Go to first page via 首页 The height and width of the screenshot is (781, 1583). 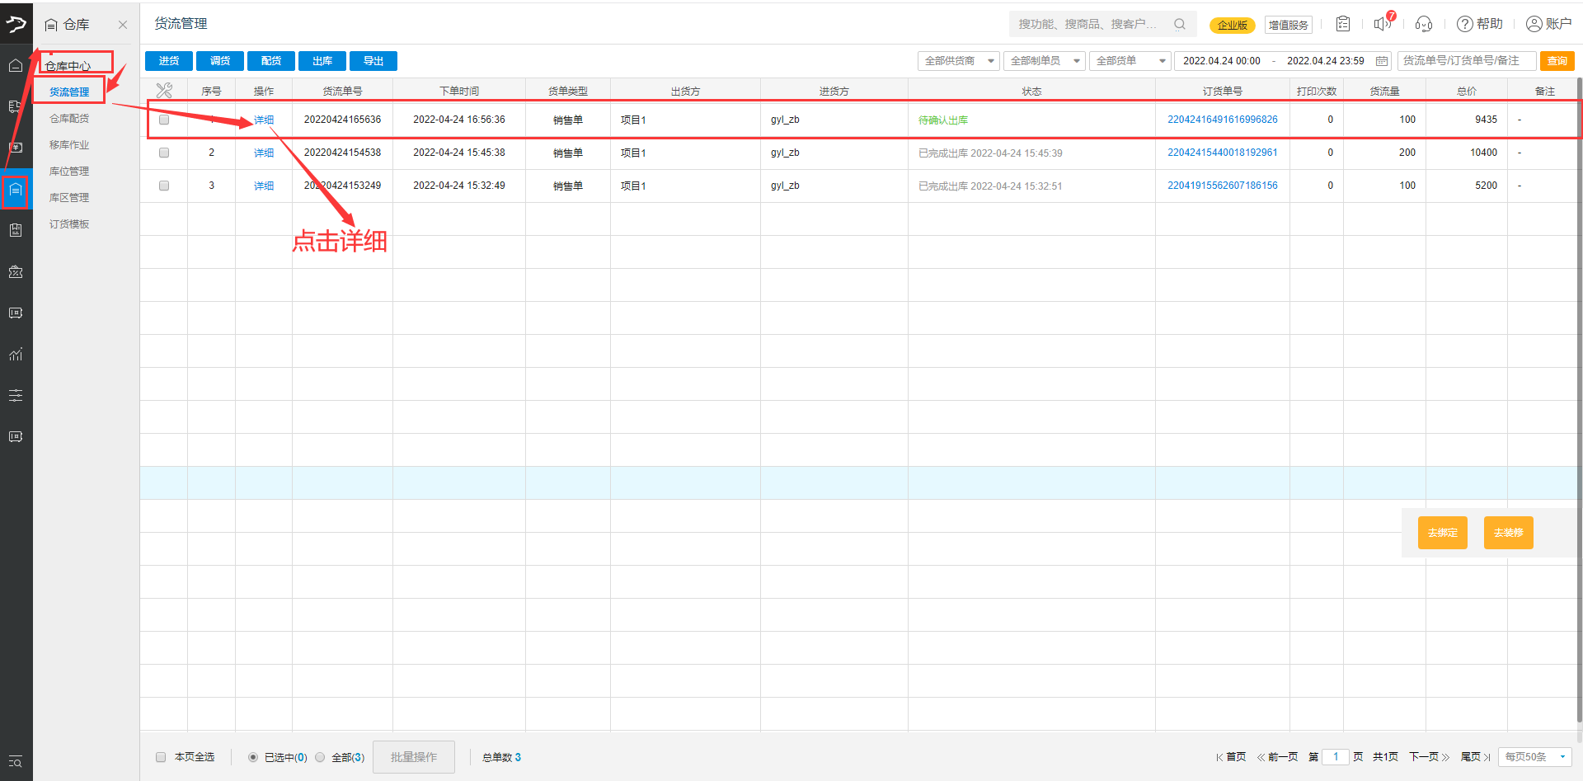pos(1231,757)
